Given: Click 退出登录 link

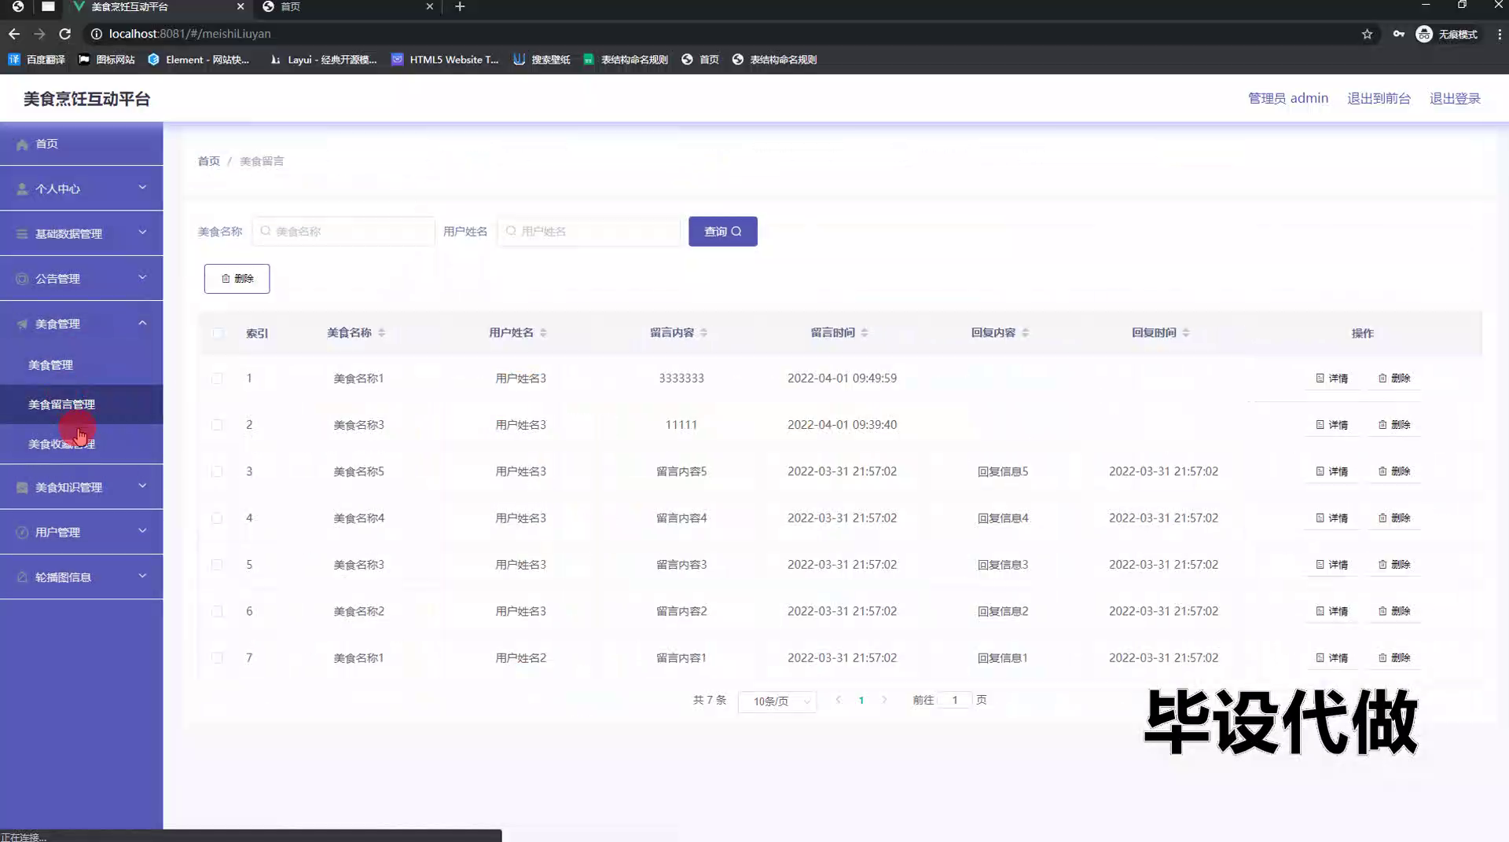Looking at the screenshot, I should (x=1455, y=98).
